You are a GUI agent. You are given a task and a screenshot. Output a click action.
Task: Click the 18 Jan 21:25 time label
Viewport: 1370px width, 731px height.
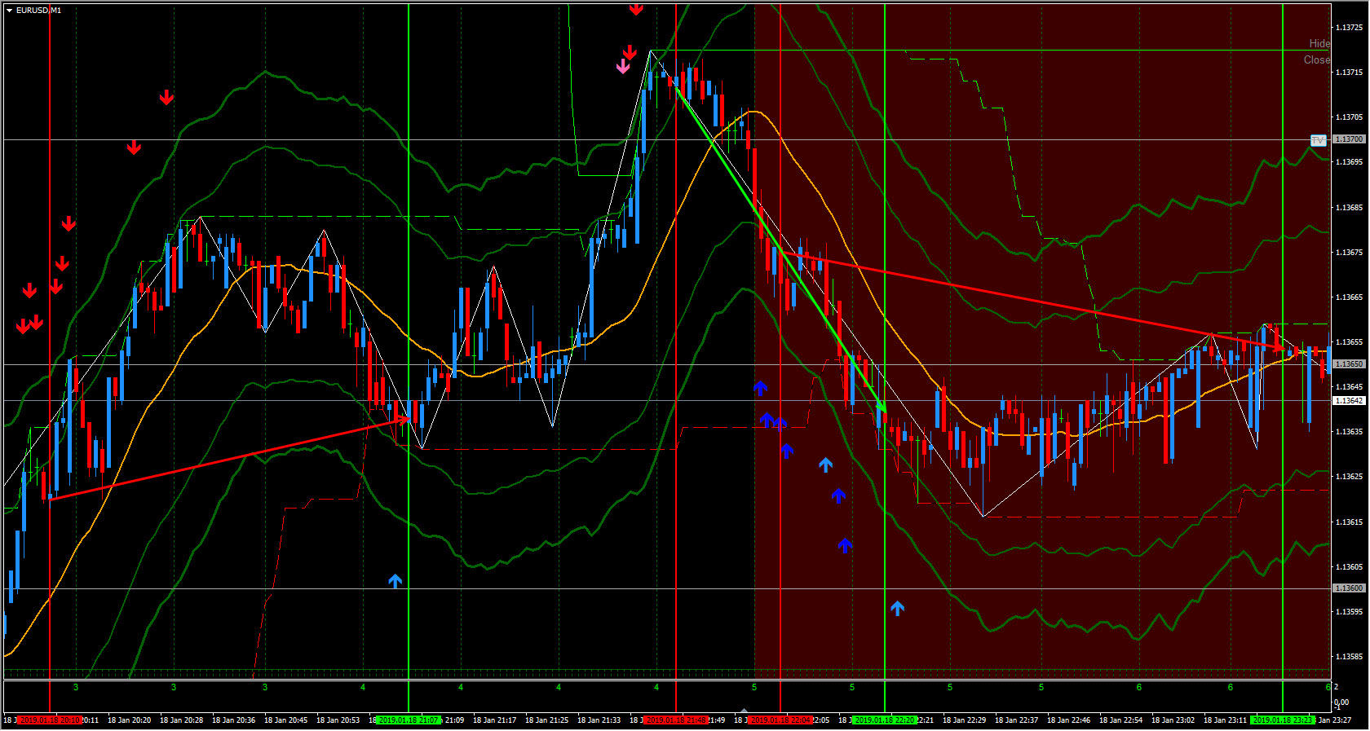[546, 720]
